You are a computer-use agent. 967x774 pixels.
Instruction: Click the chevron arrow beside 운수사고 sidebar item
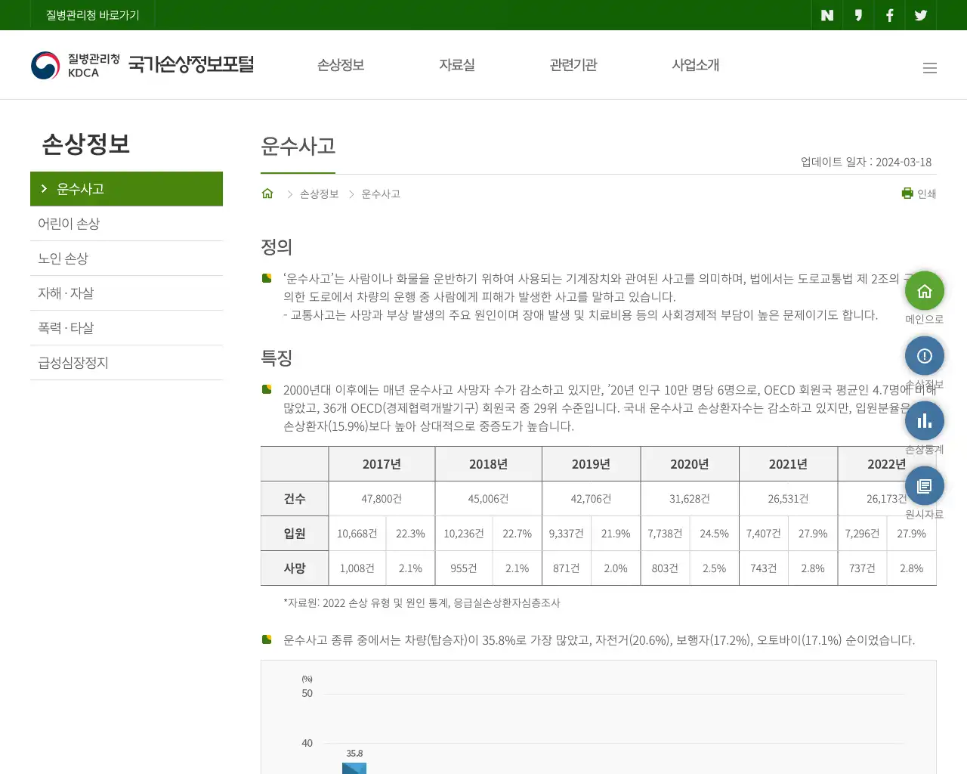pos(44,189)
